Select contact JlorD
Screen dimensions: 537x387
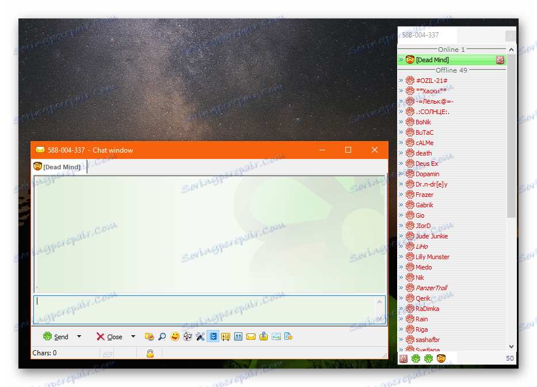[452, 226]
